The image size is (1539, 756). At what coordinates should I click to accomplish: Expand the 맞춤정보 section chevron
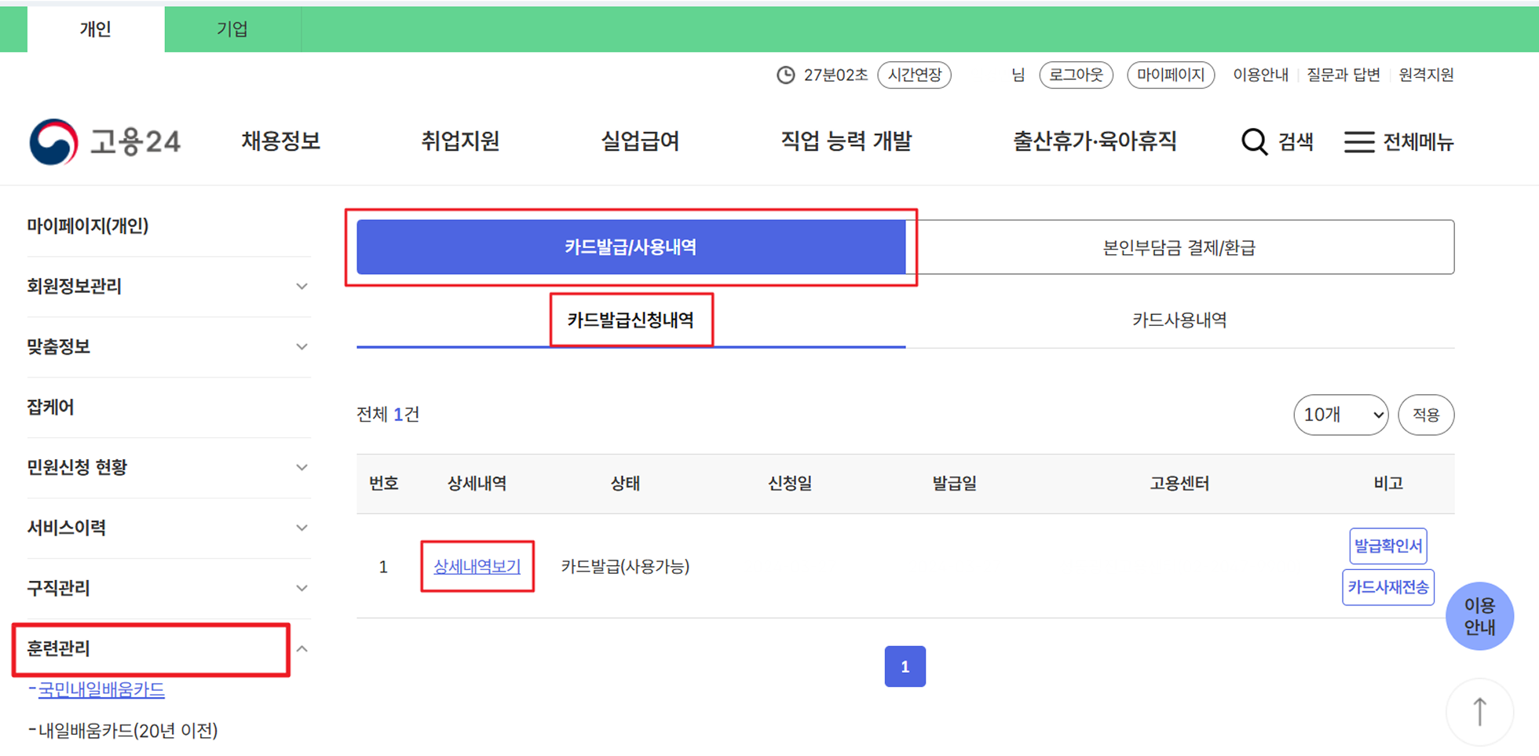tap(302, 347)
